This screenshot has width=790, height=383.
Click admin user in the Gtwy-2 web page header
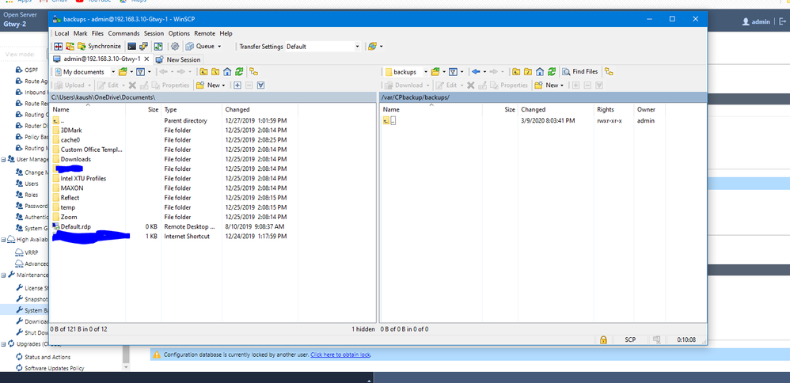coord(756,21)
